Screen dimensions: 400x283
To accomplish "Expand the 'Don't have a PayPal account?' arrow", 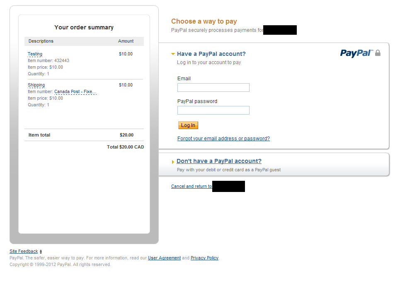I will tap(173, 162).
